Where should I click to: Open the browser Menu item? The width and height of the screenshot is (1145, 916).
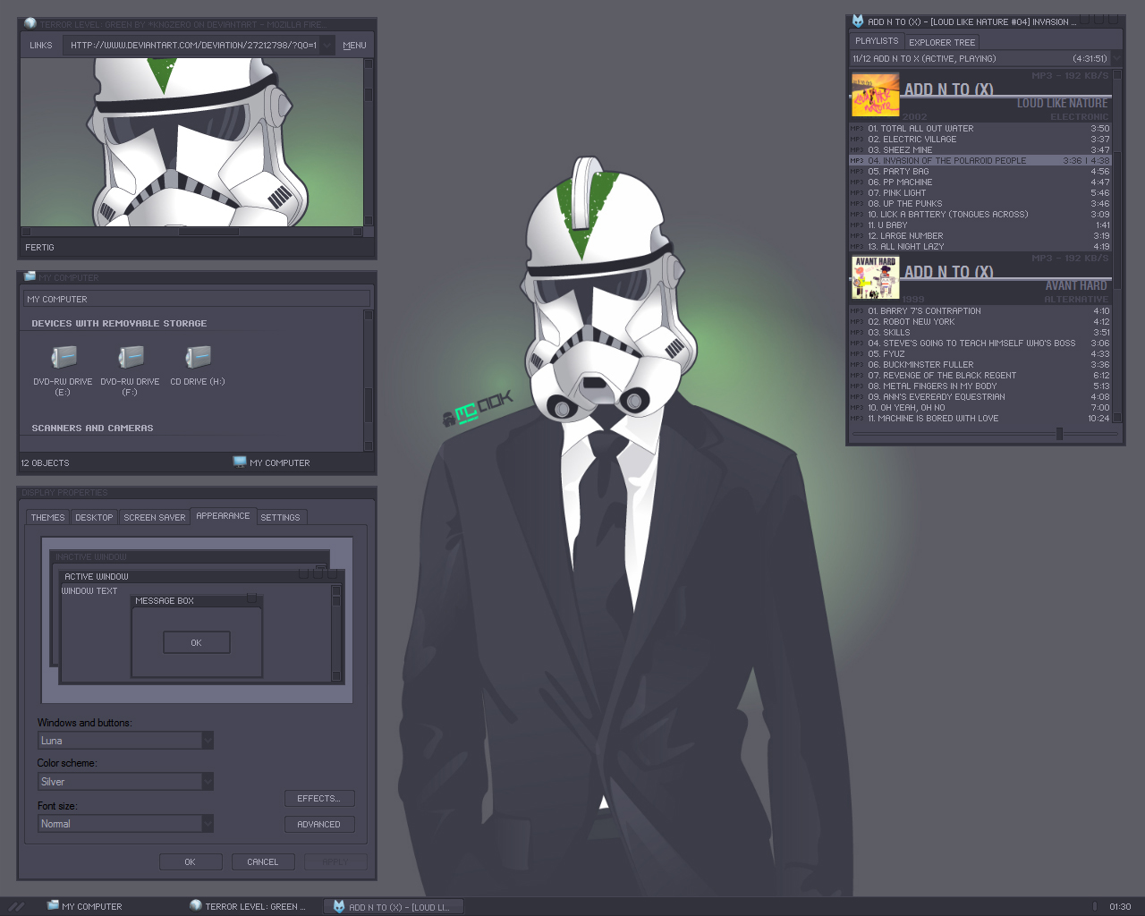tap(354, 45)
